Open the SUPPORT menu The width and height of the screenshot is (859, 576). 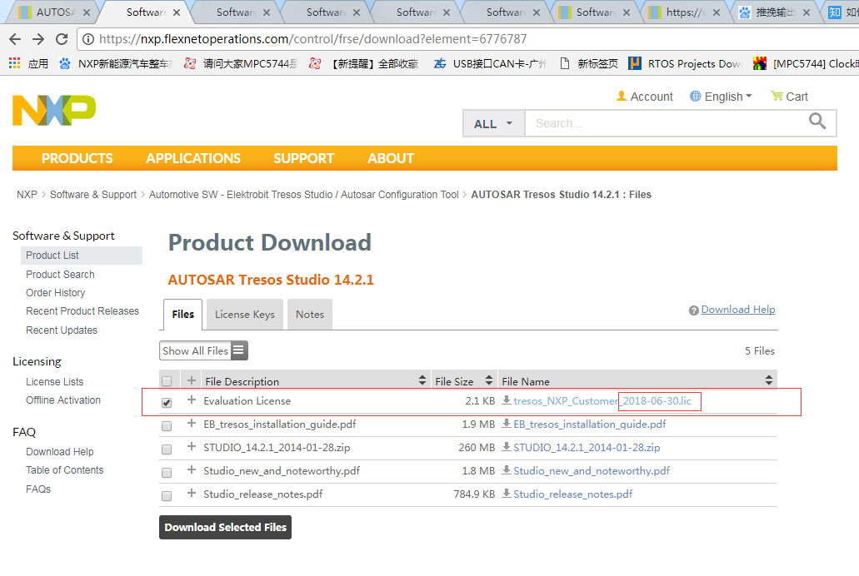(303, 158)
